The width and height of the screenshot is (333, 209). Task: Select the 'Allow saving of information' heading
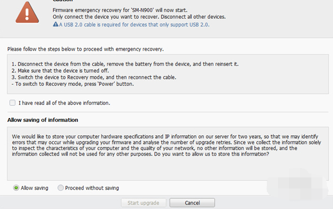[x=43, y=120]
